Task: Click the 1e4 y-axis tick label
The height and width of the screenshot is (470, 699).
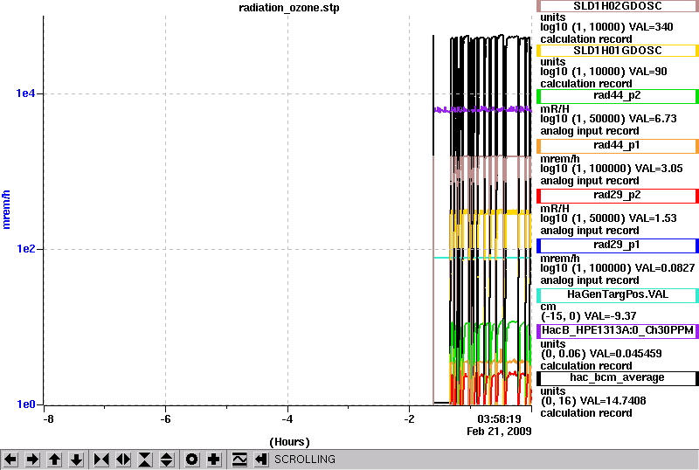Action: click(x=25, y=93)
